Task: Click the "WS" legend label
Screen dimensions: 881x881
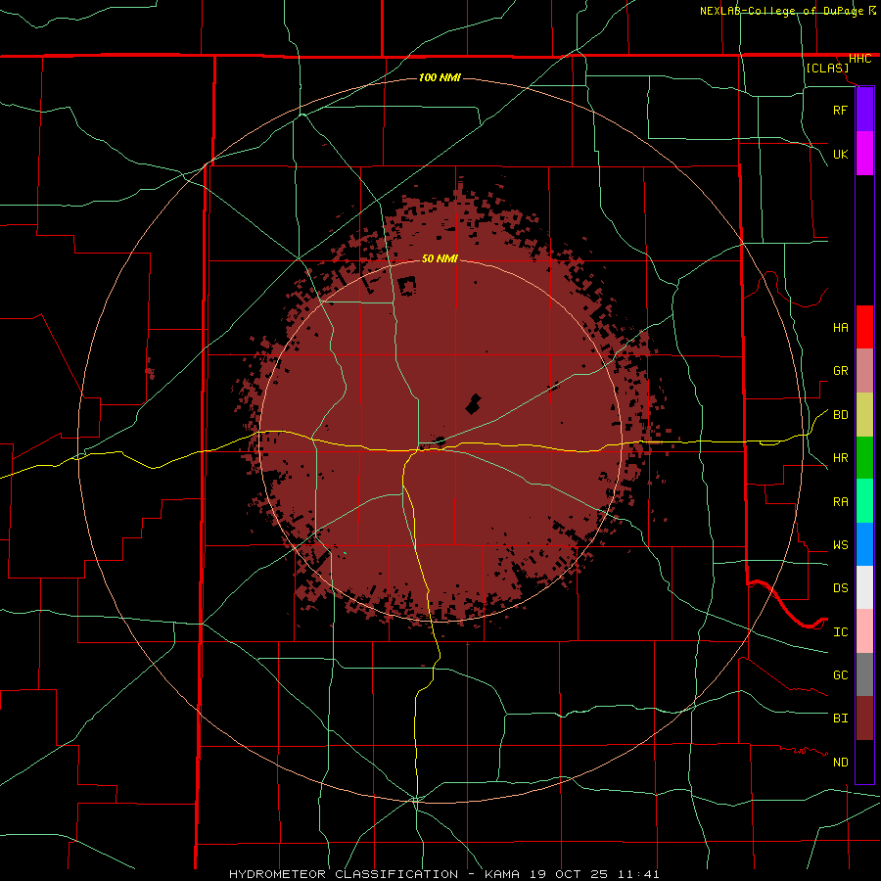Action: 841,545
